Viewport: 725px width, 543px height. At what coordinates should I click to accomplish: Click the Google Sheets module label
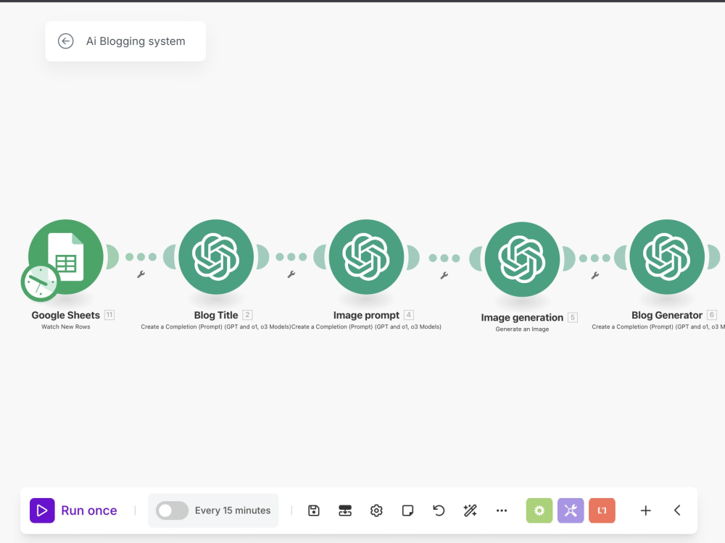pyautogui.click(x=66, y=315)
